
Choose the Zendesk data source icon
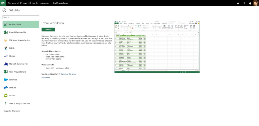point(6,95)
